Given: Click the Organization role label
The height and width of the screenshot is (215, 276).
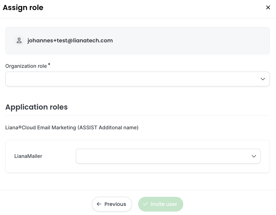Looking at the screenshot, I should 26,66.
